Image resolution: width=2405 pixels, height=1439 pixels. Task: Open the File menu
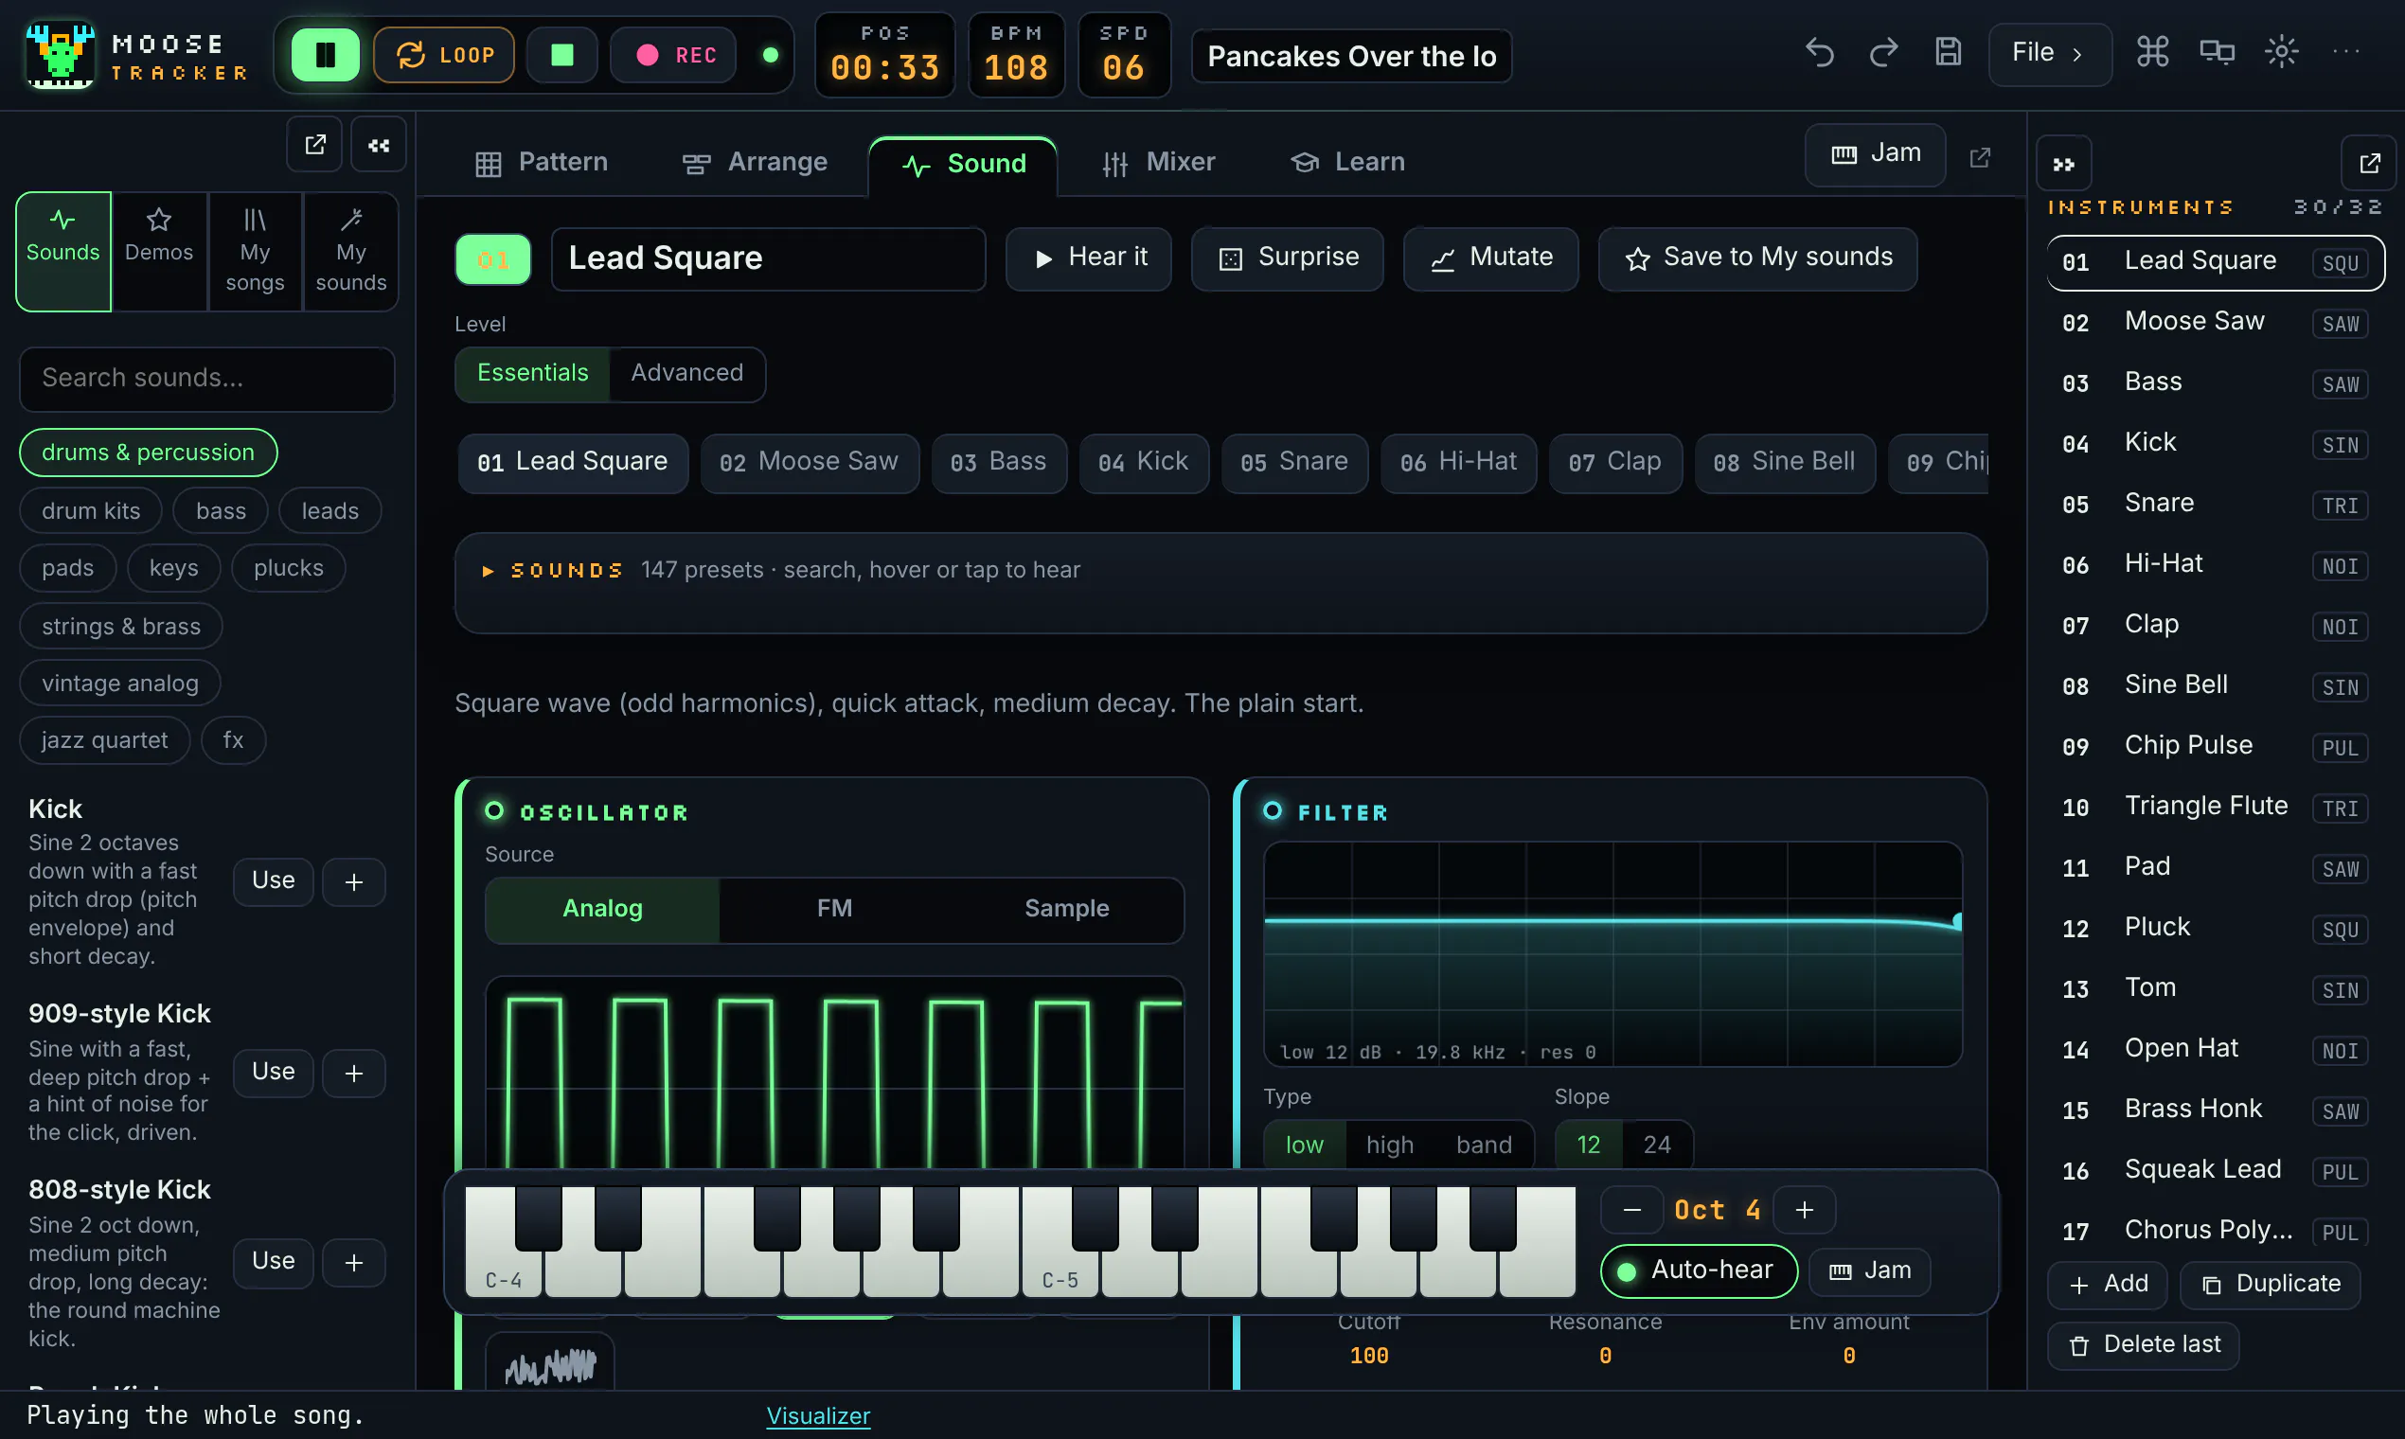coord(2049,53)
